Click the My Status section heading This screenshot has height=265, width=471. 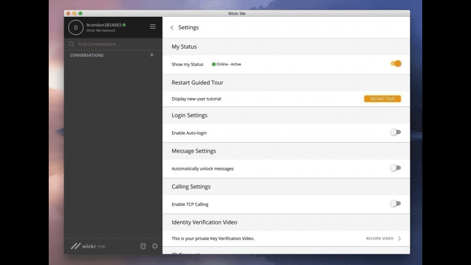[184, 47]
